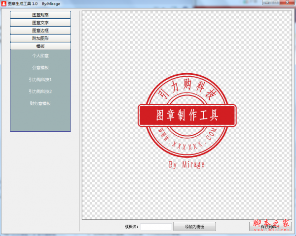This screenshot has width=296, height=236.
Task: Click the red 图章制作工具 banner on the stamp
Action: point(187,116)
